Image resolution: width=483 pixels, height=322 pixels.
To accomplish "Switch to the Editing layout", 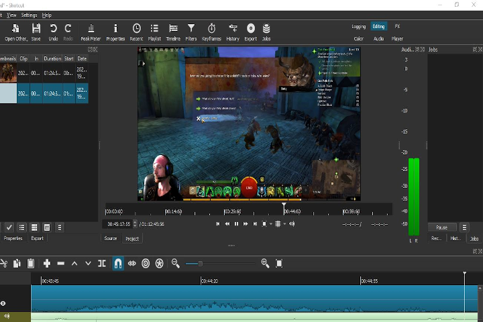I will click(378, 27).
